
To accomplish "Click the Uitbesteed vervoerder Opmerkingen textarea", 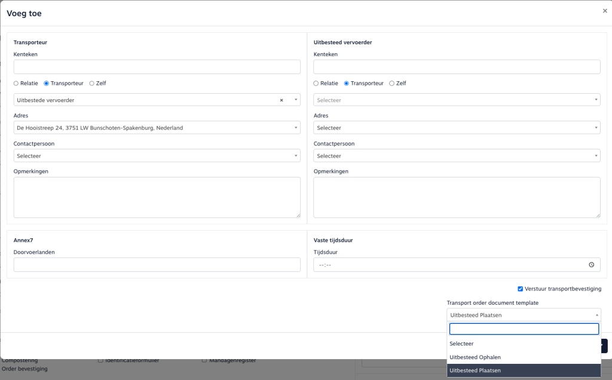I will point(457,197).
